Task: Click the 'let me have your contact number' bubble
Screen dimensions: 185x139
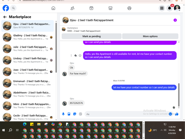Action: (x=144, y=87)
